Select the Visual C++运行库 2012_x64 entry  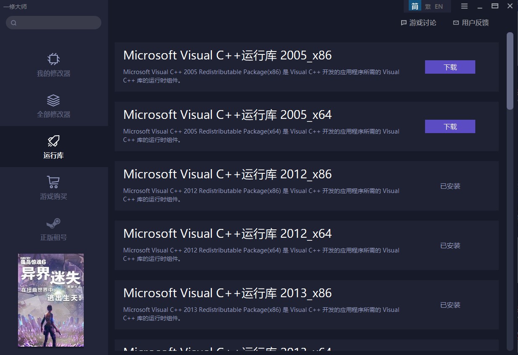[x=227, y=234]
